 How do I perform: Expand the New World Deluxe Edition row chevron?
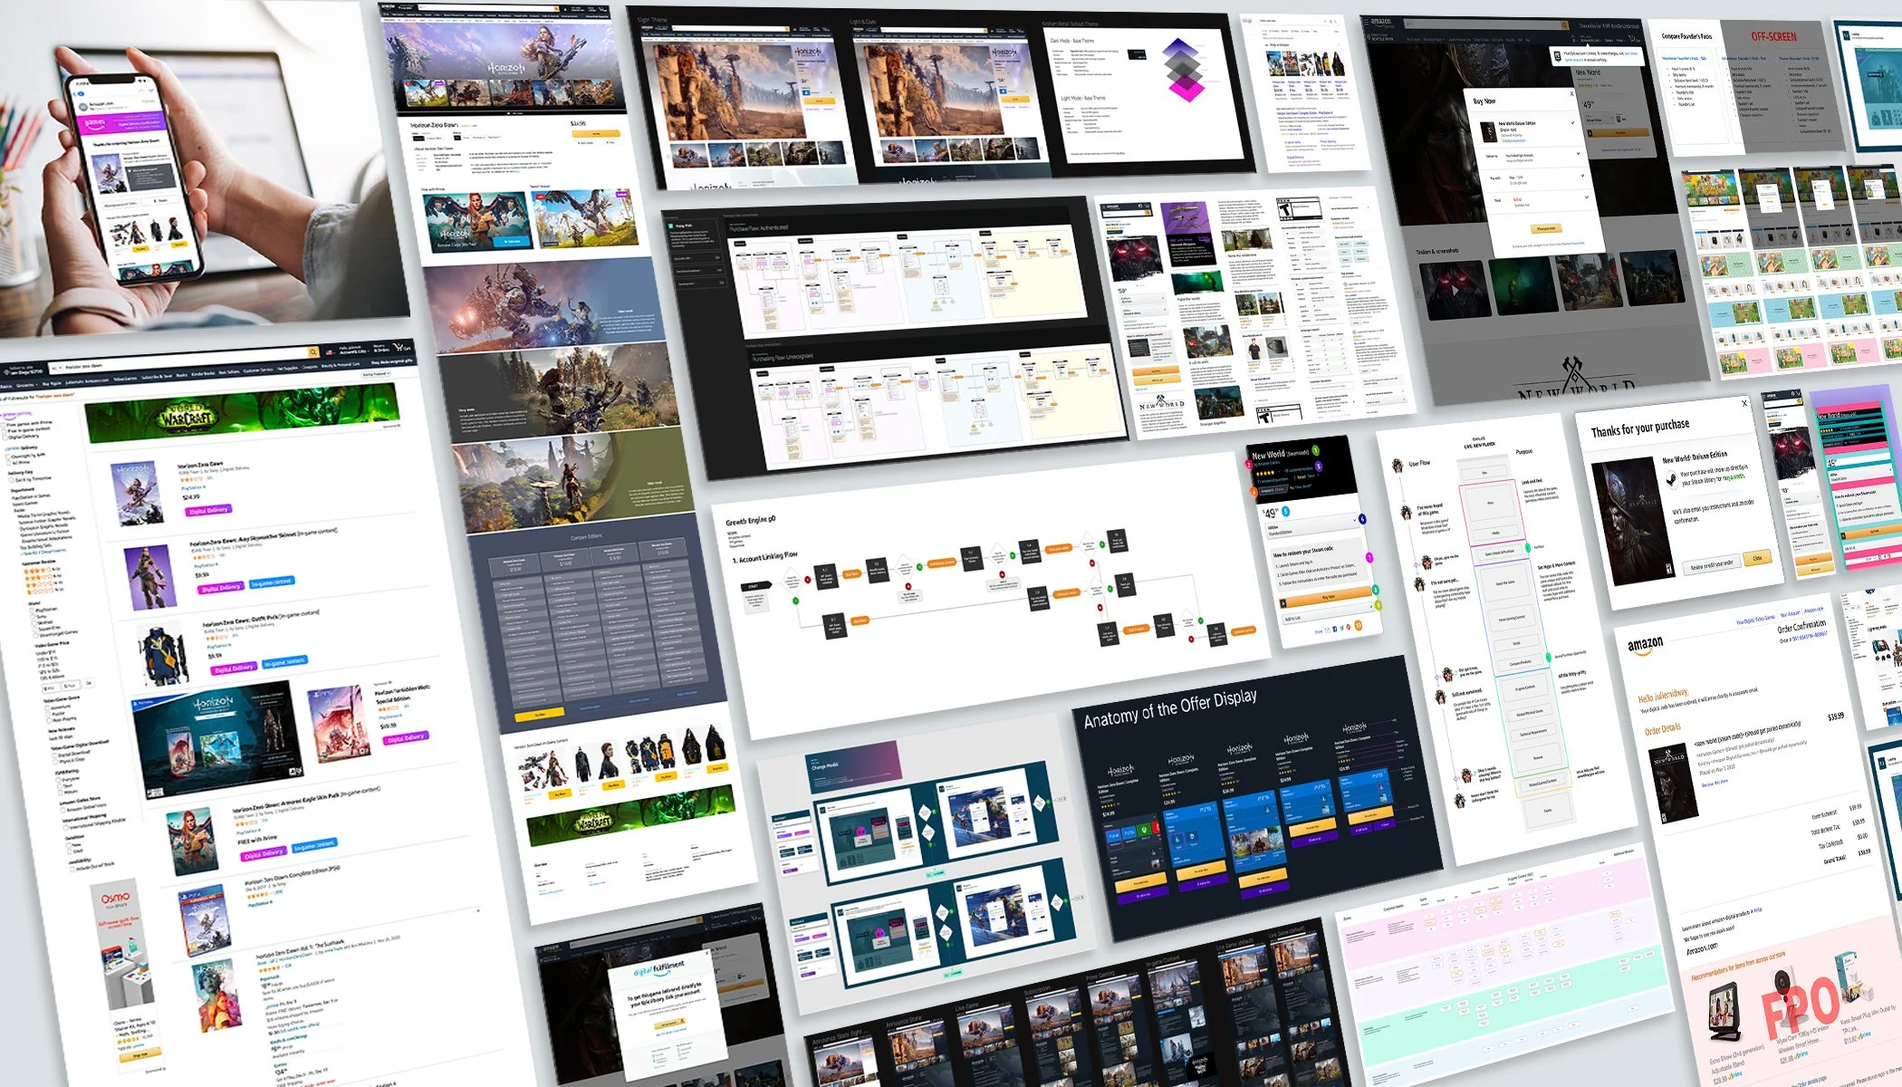pyautogui.click(x=1572, y=123)
